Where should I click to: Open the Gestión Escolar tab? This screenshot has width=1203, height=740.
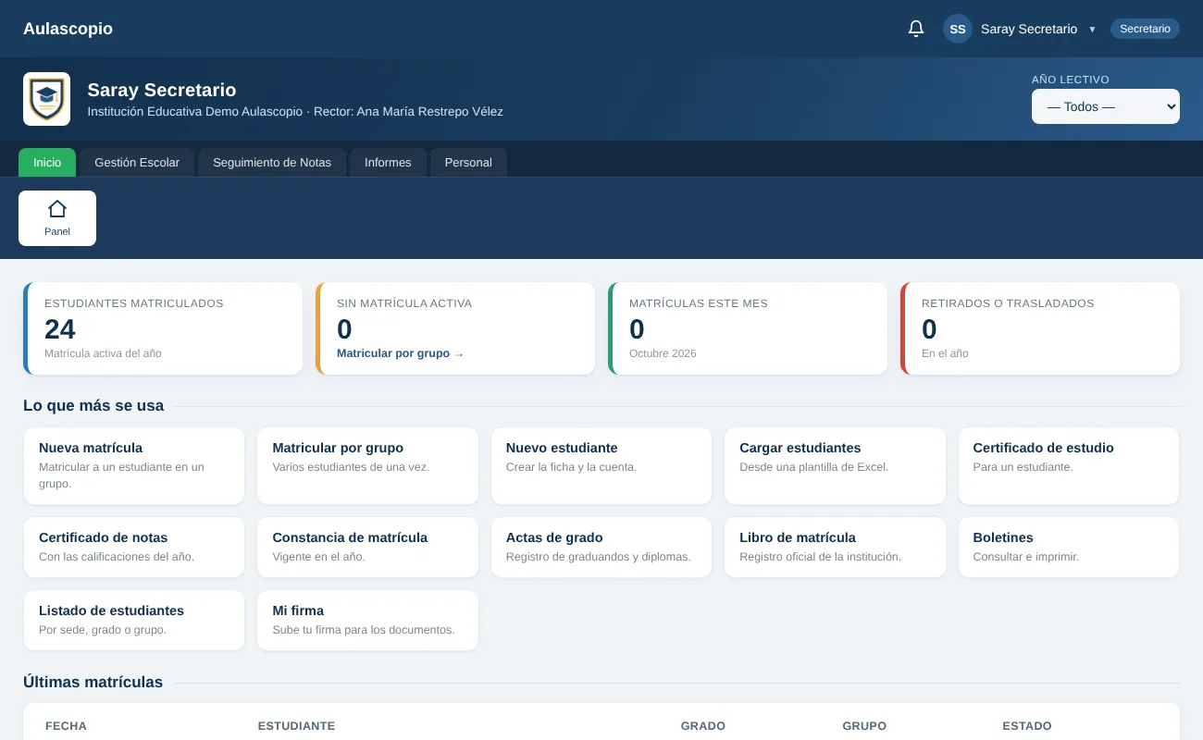click(x=137, y=162)
